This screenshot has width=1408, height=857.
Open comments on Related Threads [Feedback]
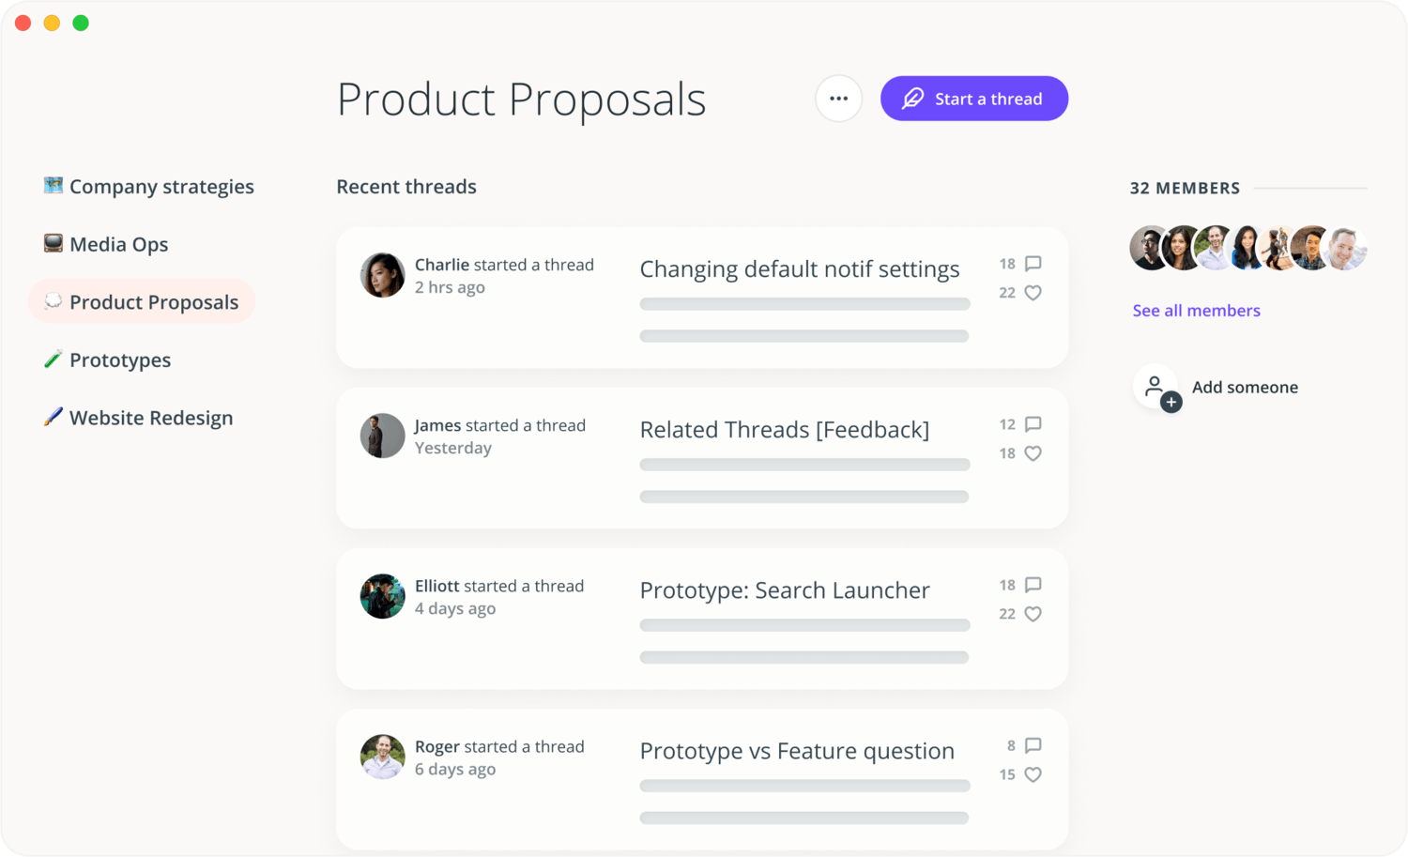(x=1033, y=424)
